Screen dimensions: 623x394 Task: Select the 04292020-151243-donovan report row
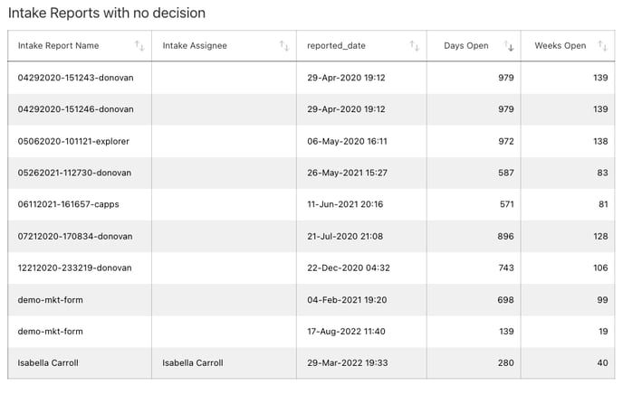(75, 78)
